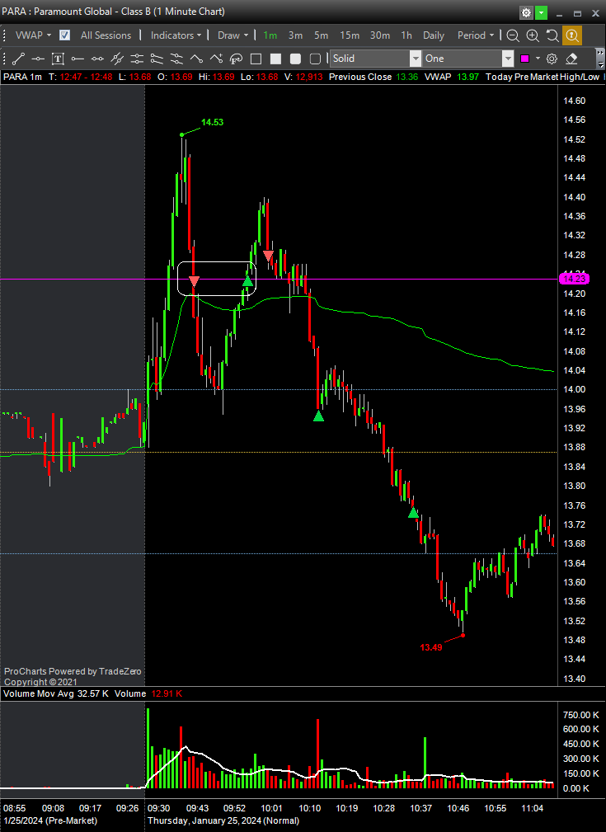Screen dimensions: 606x832
Task: Toggle the highlighted orange magnifier tool
Action: click(x=572, y=35)
